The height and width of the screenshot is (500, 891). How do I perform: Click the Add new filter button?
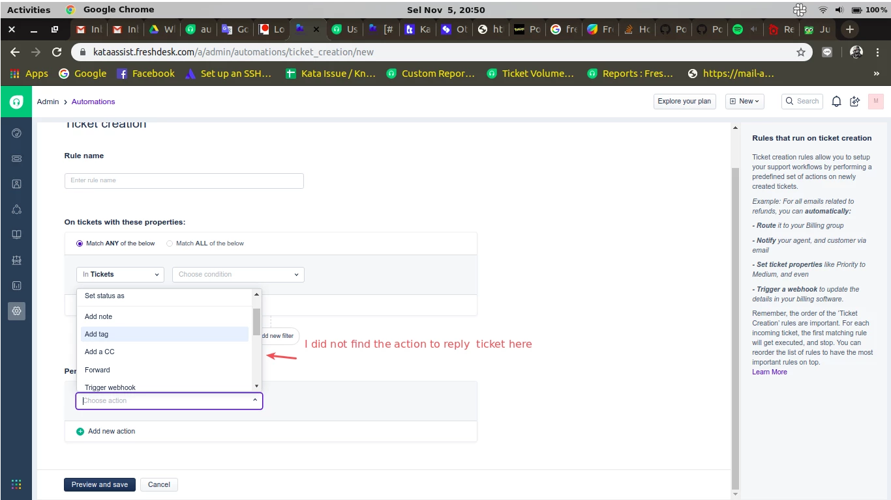click(280, 336)
